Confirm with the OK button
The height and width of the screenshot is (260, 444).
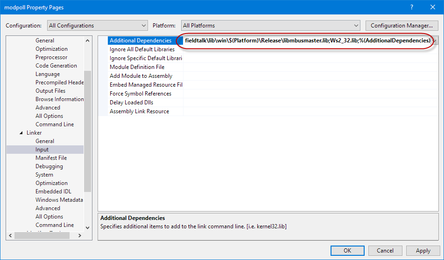[x=347, y=251]
